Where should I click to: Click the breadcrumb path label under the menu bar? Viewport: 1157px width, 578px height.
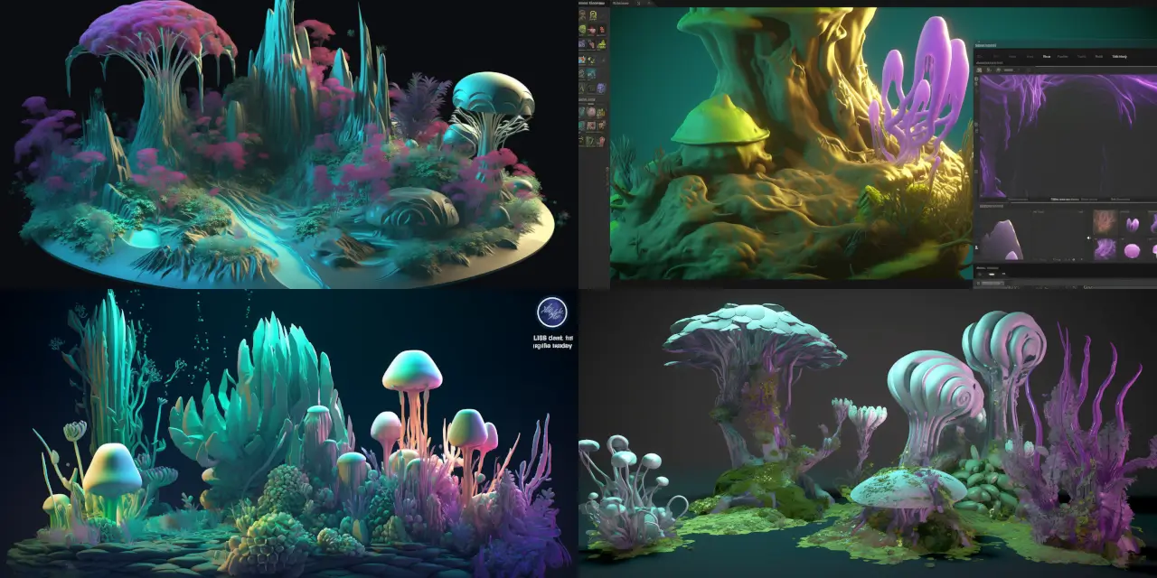tap(990, 63)
